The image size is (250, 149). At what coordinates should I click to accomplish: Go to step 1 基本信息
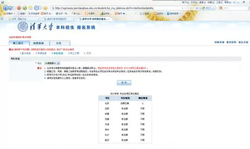pos(25,53)
